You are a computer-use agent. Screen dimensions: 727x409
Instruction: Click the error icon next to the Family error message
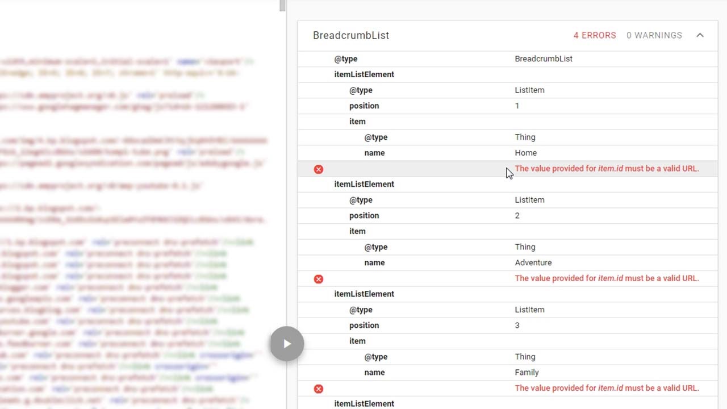(319, 389)
